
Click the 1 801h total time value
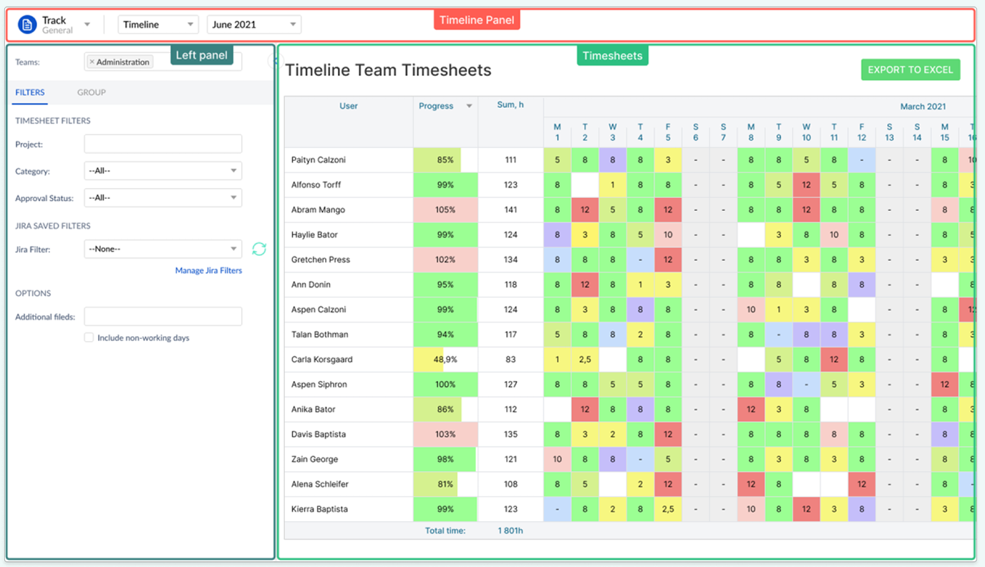510,531
